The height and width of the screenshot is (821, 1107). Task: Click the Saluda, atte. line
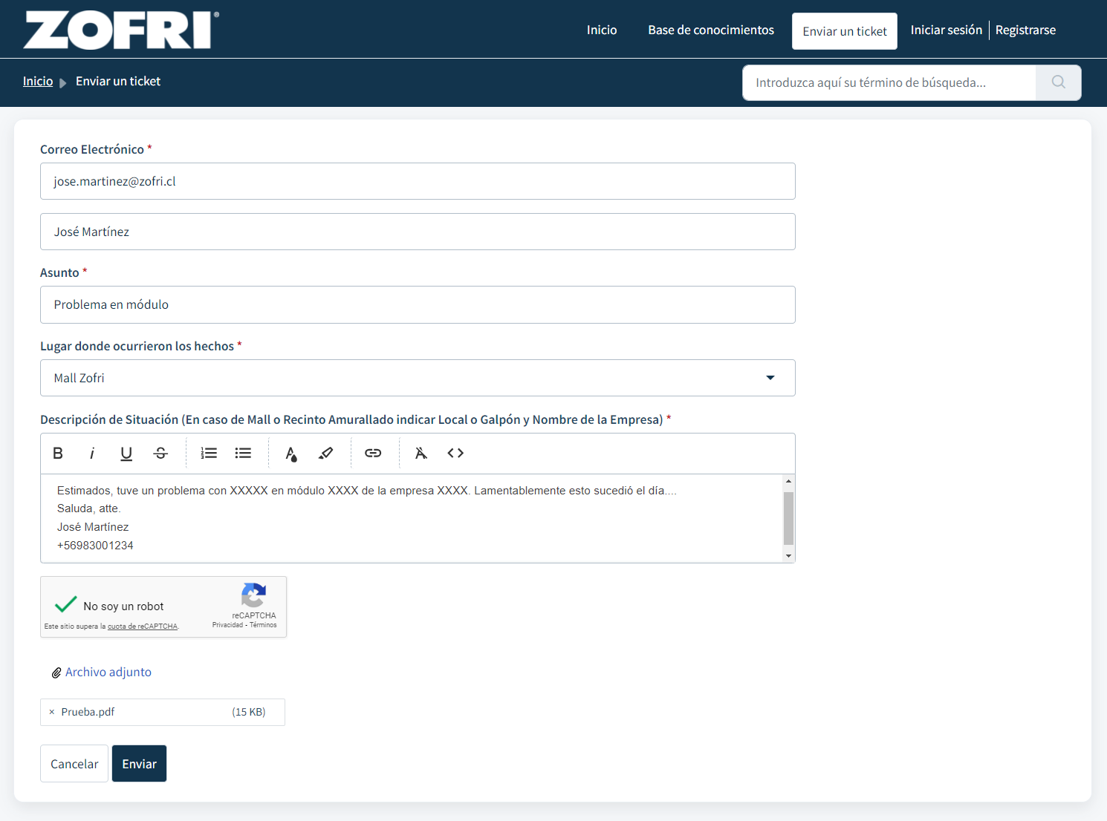(x=89, y=508)
